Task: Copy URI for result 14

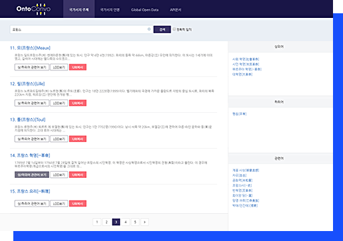Action: coord(78,175)
